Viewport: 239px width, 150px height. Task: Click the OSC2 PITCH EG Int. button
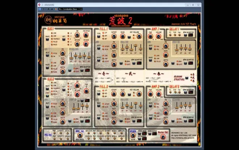pyautogui.click(x=82, y=100)
